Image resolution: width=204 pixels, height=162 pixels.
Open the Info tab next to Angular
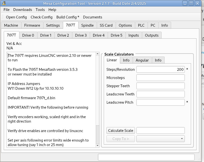(x=158, y=60)
